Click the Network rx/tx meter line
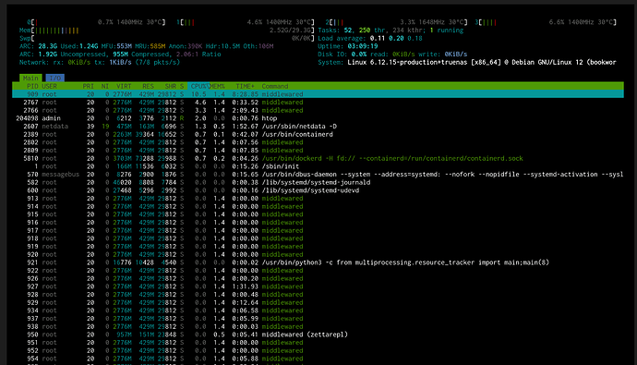Viewport: 637px width, 365px height. pos(100,62)
